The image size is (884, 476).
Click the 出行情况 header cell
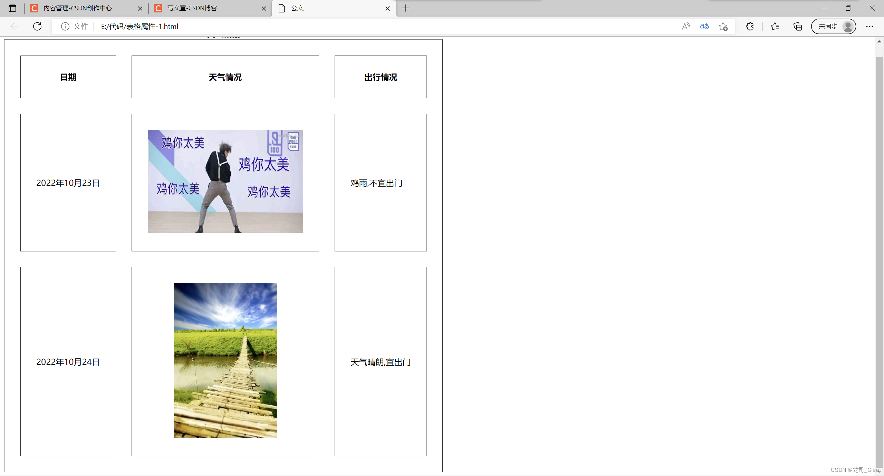pos(381,77)
